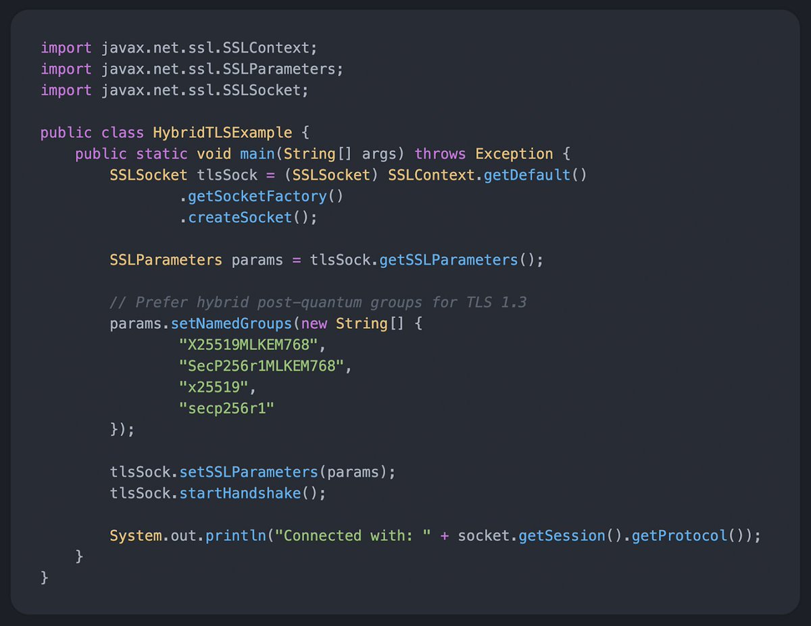This screenshot has width=811, height=626.
Task: Click "javax.net.ssl.SSLSocket" in the third import
Action: [201, 90]
